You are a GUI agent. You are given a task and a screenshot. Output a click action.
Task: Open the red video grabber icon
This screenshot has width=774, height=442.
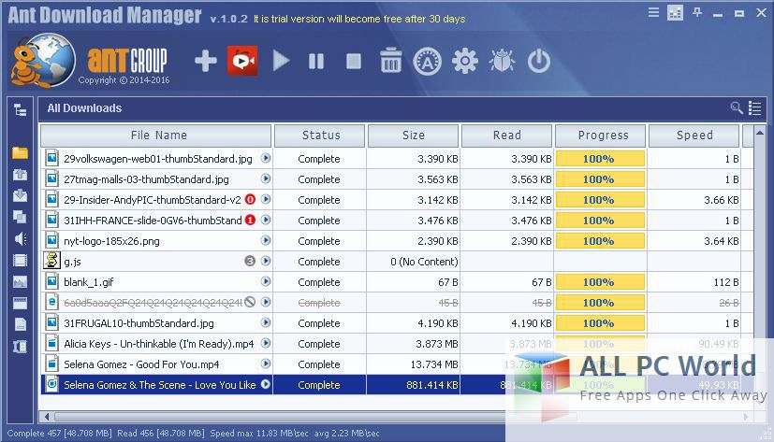coord(242,62)
